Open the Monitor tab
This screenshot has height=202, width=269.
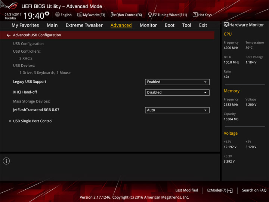(148, 25)
